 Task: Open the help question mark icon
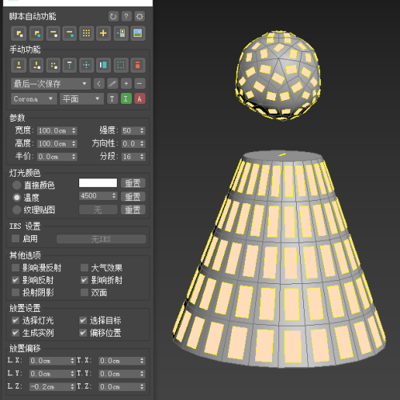pos(126,17)
